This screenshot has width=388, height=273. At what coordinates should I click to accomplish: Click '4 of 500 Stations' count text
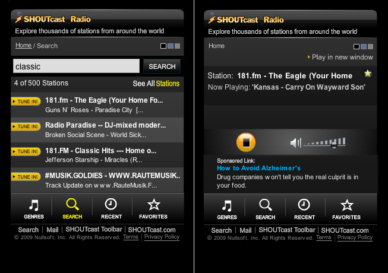pyautogui.click(x=41, y=83)
